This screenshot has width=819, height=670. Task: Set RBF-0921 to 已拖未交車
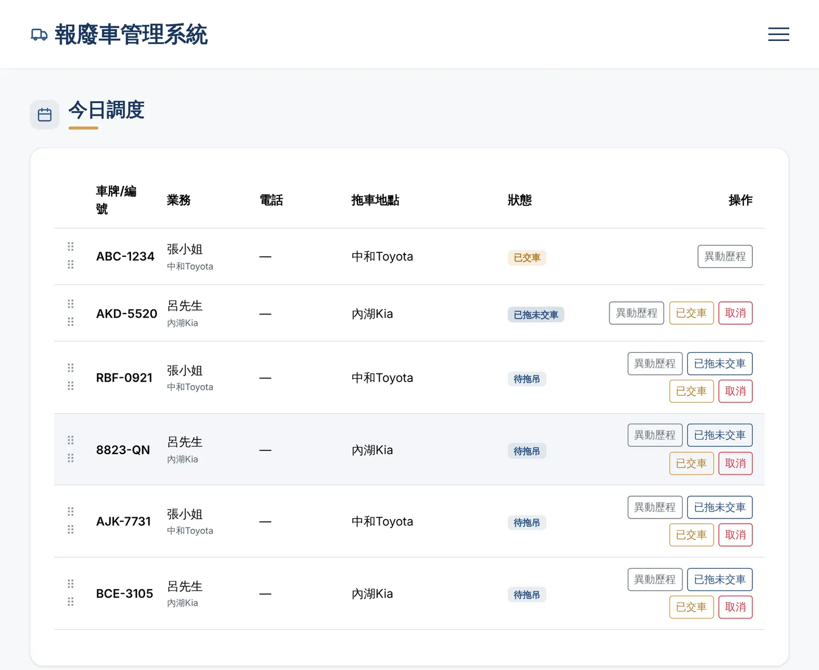point(720,363)
